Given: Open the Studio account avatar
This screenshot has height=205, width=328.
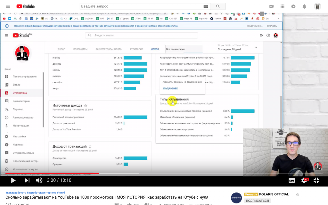Looking at the screenshot, I should 276,35.
